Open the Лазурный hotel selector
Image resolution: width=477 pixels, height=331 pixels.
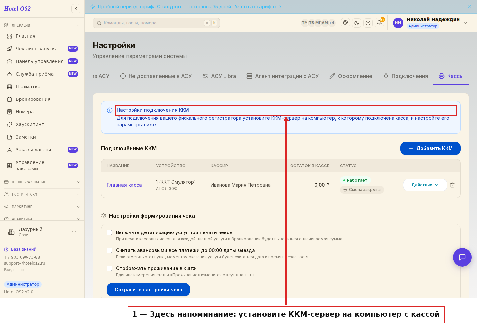(x=42, y=232)
